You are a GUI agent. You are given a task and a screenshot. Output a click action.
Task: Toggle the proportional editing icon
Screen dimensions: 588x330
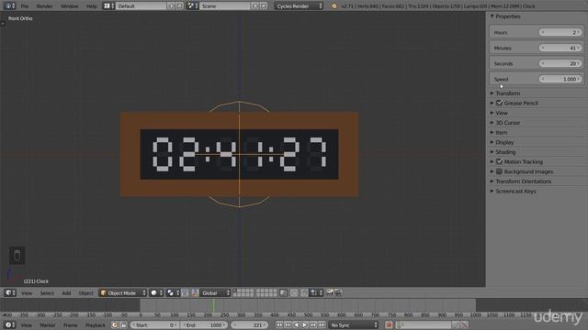click(294, 293)
